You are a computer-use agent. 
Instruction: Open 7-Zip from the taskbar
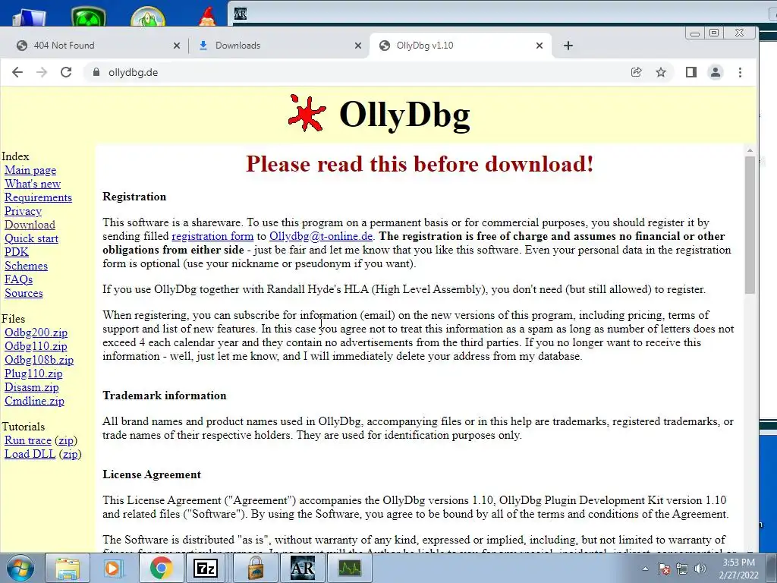click(x=206, y=568)
